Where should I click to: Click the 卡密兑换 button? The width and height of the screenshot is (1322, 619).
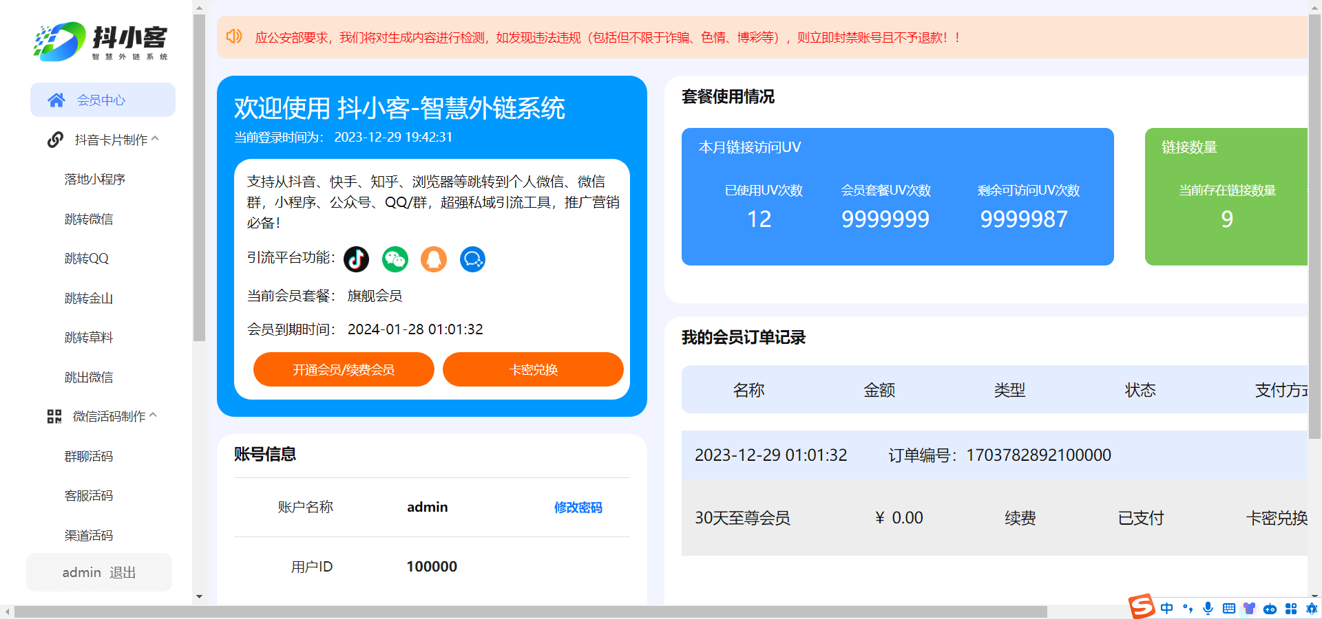[x=533, y=369]
